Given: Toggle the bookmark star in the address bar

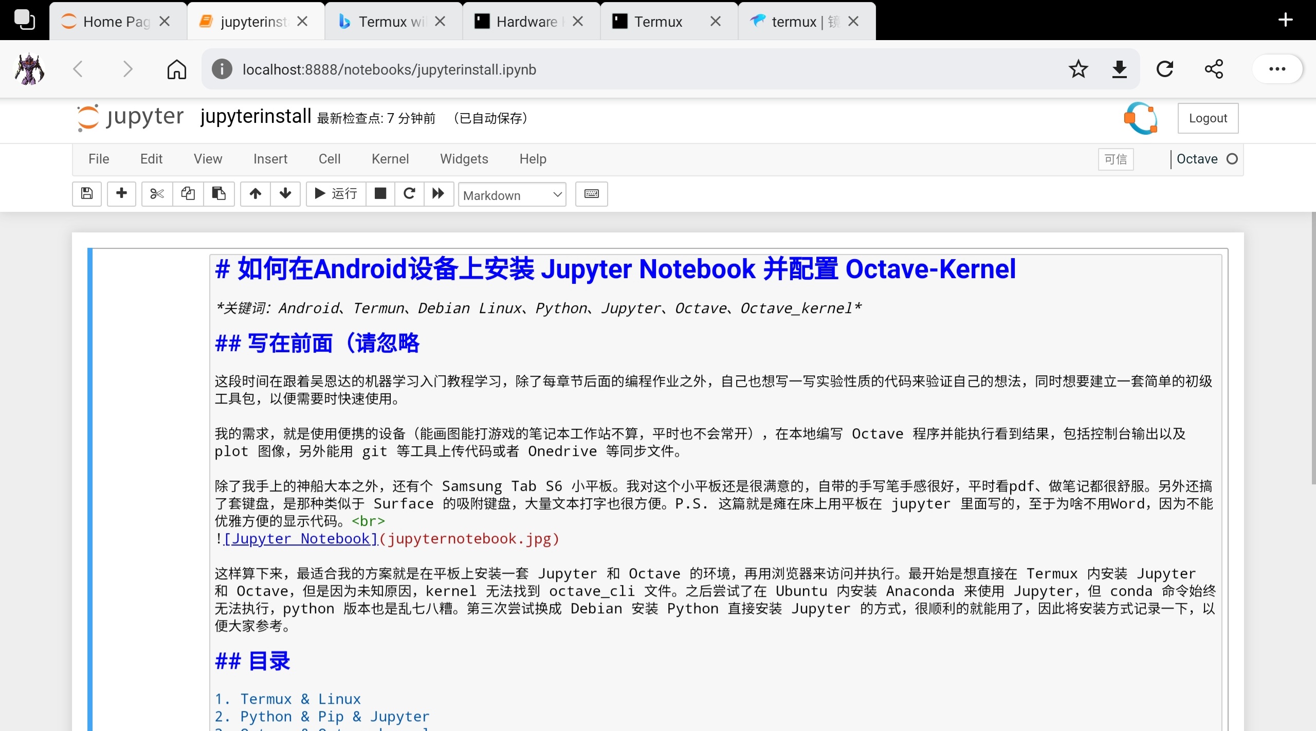Looking at the screenshot, I should click(x=1077, y=69).
